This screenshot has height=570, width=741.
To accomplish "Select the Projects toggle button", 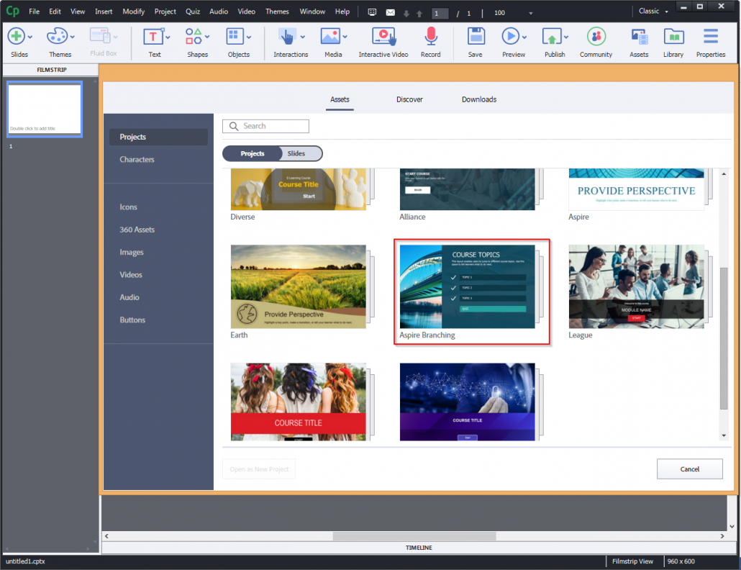I will tap(252, 153).
